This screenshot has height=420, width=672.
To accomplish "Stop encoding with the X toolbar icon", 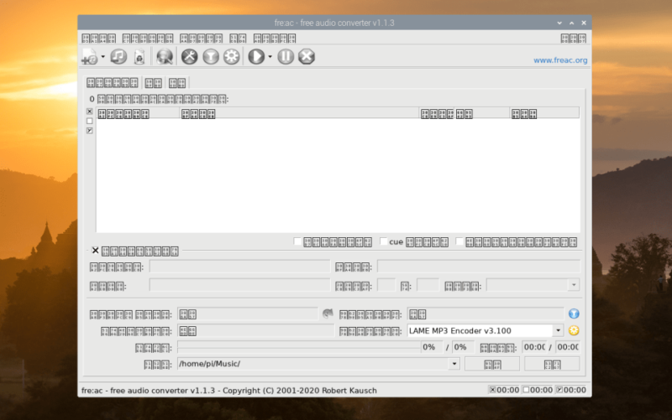I will tap(307, 56).
